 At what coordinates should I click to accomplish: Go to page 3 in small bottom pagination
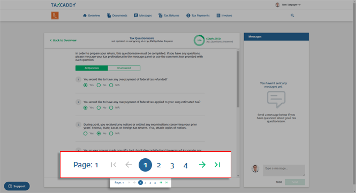point(150,182)
